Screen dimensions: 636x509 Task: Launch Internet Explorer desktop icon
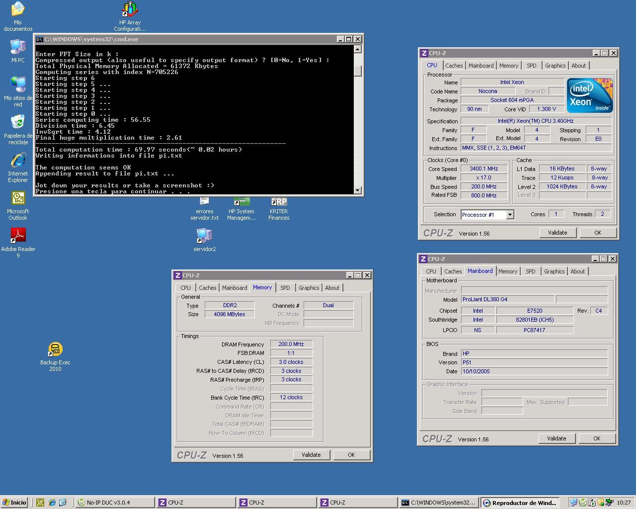click(x=18, y=168)
